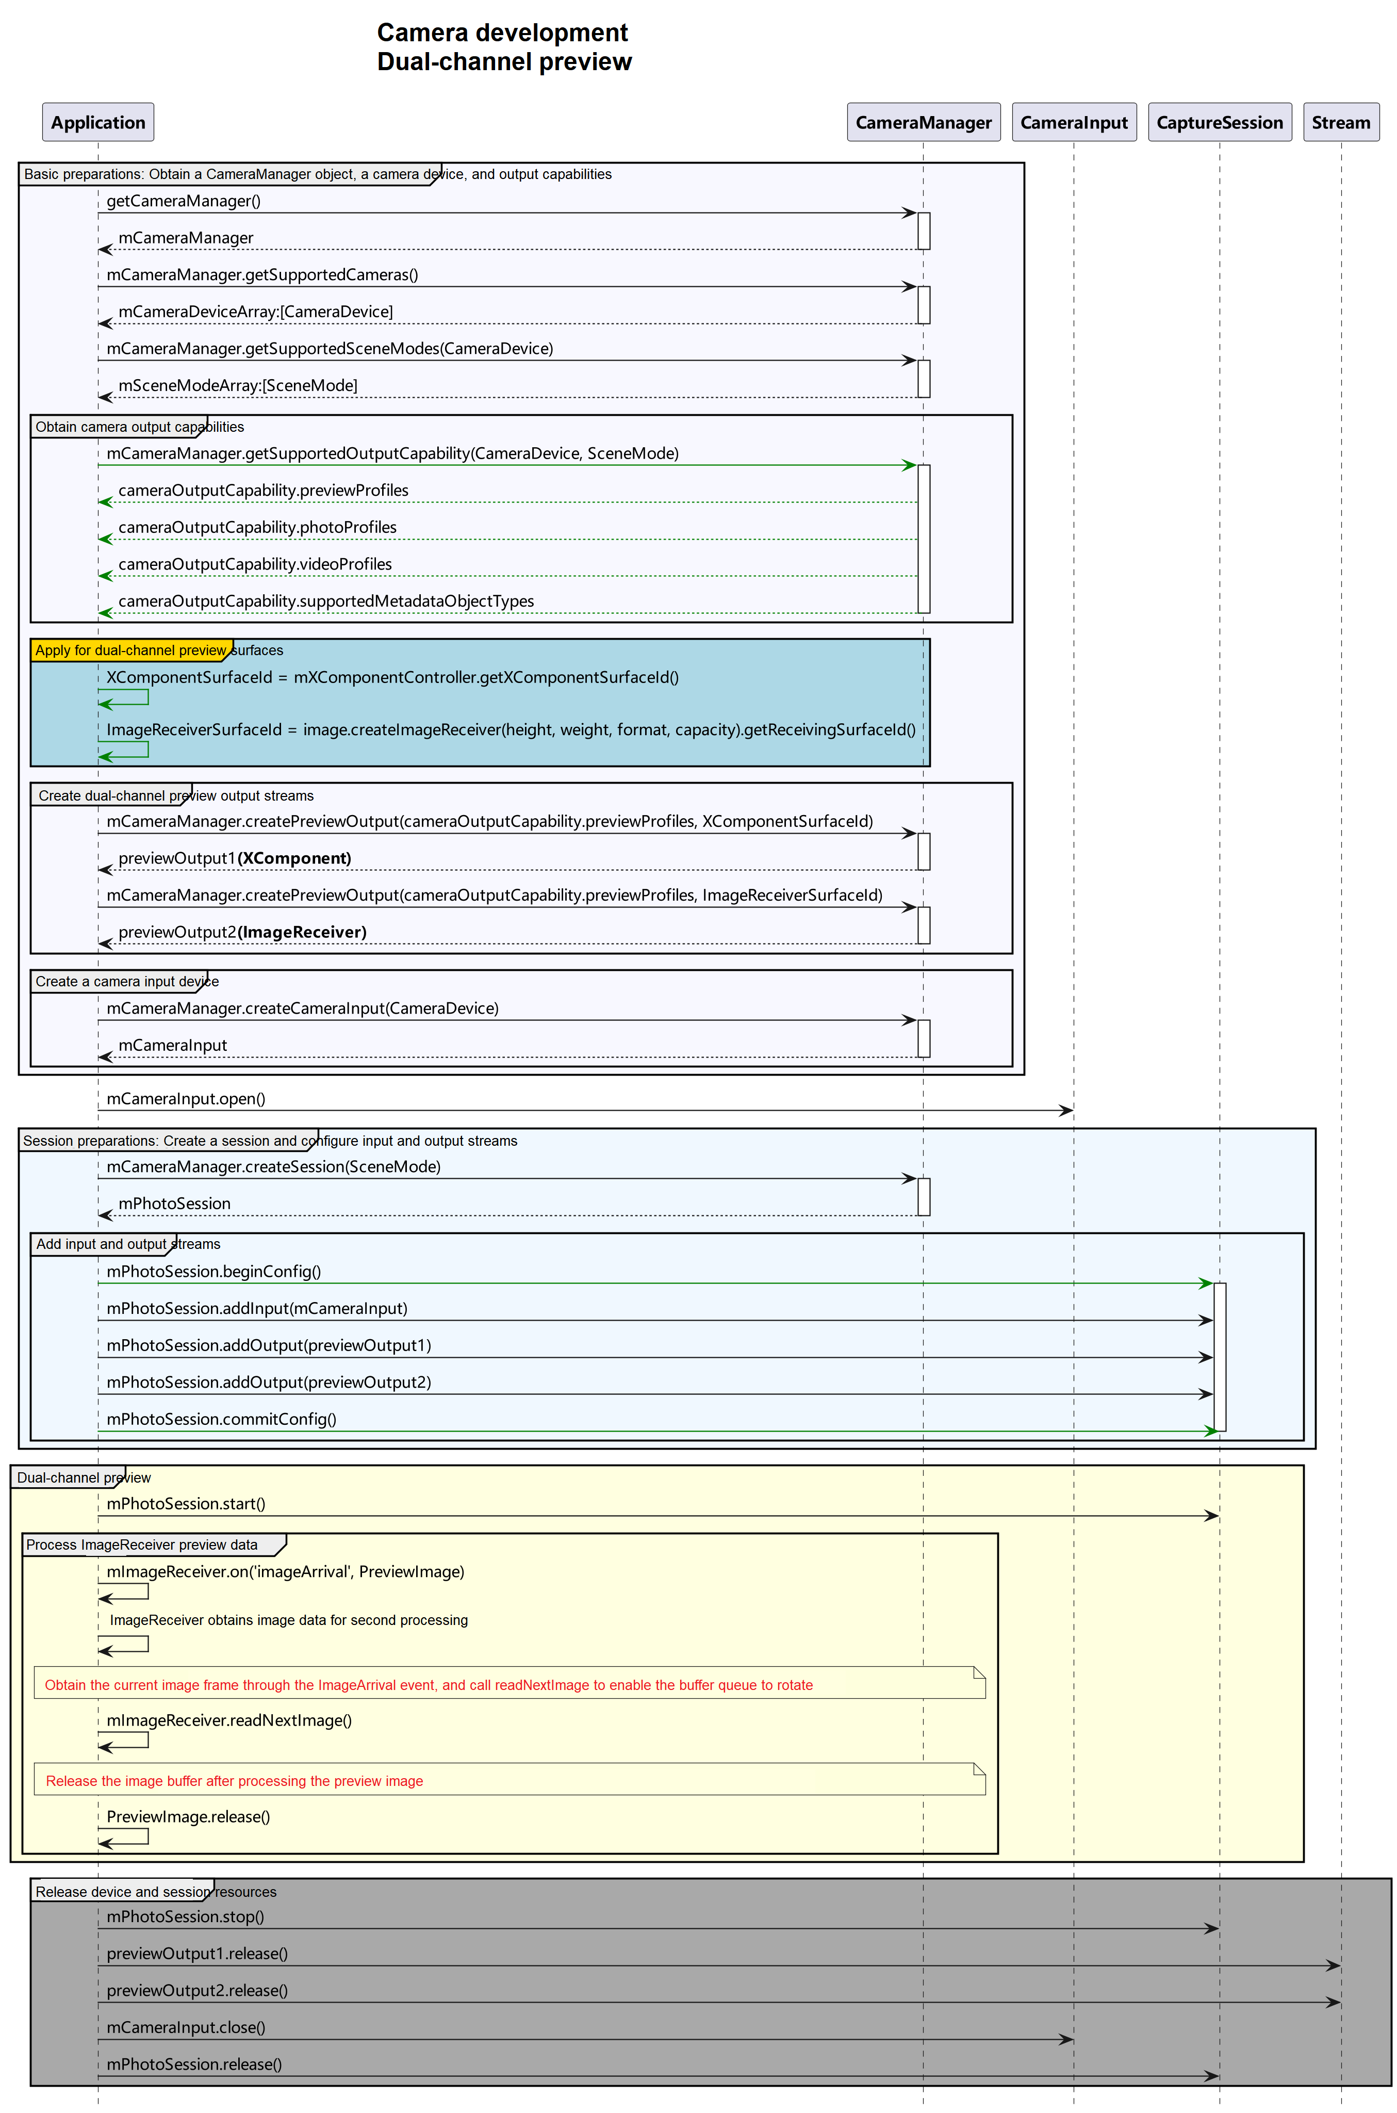Click the mCameraInput.open() message
Image resolution: width=1397 pixels, height=2113 pixels.
click(185, 1099)
